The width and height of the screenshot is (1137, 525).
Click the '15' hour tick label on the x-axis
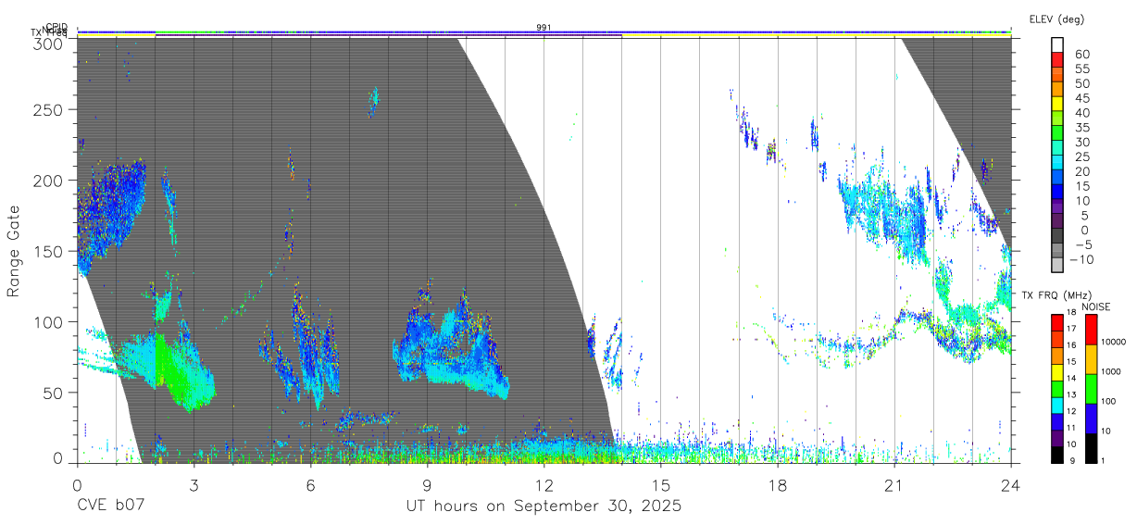(x=660, y=485)
